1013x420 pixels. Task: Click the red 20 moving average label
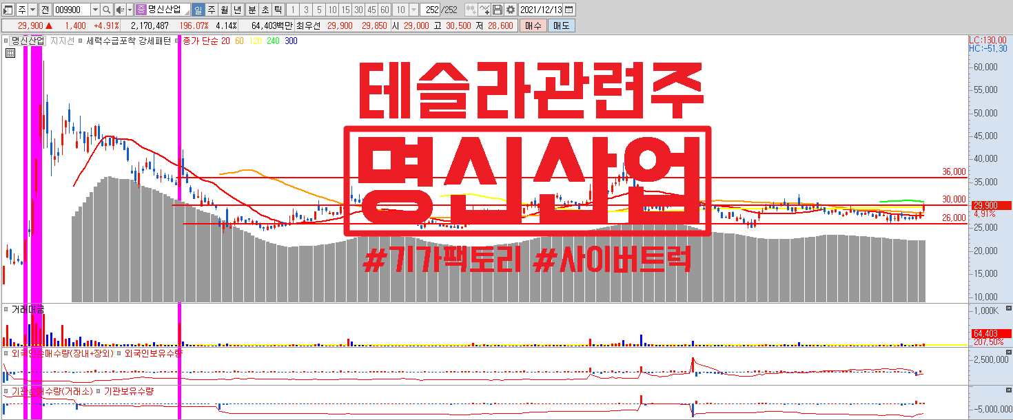[225, 41]
